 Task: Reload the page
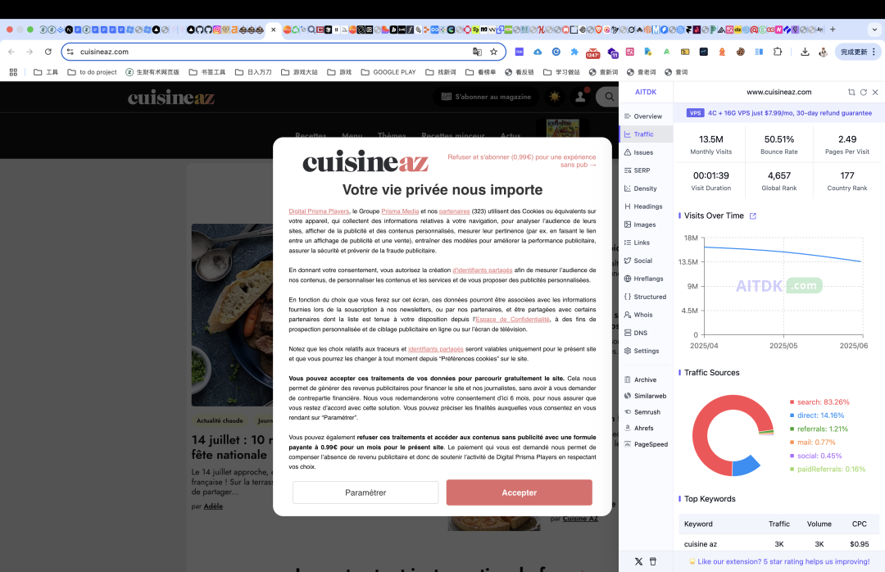pos(48,52)
